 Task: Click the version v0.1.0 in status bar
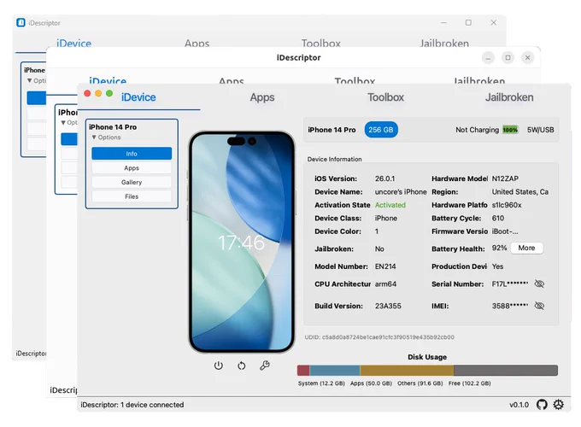pos(519,405)
